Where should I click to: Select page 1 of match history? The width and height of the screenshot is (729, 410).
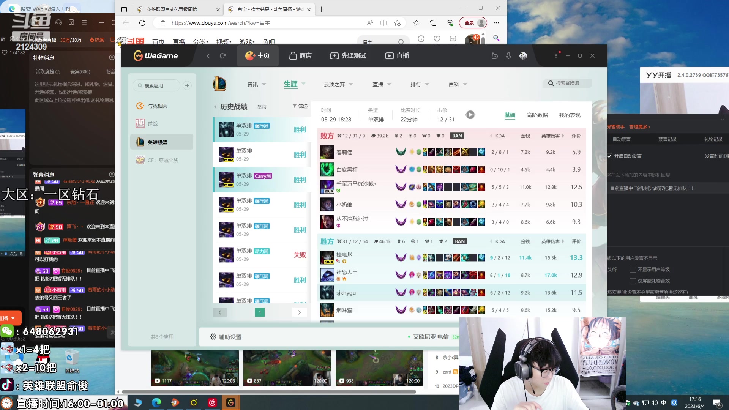tap(260, 312)
